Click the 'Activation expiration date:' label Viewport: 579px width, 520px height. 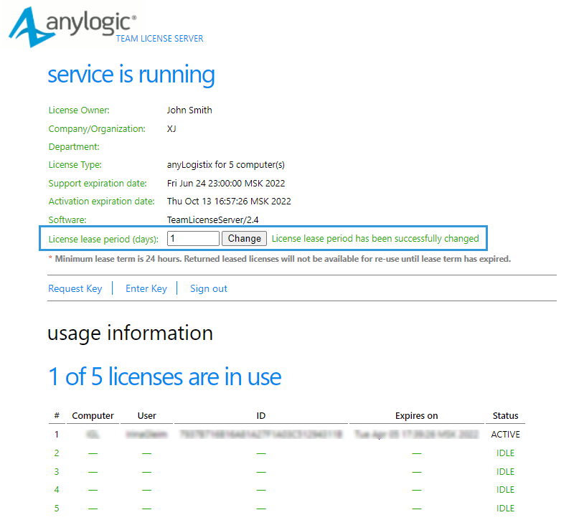point(102,201)
